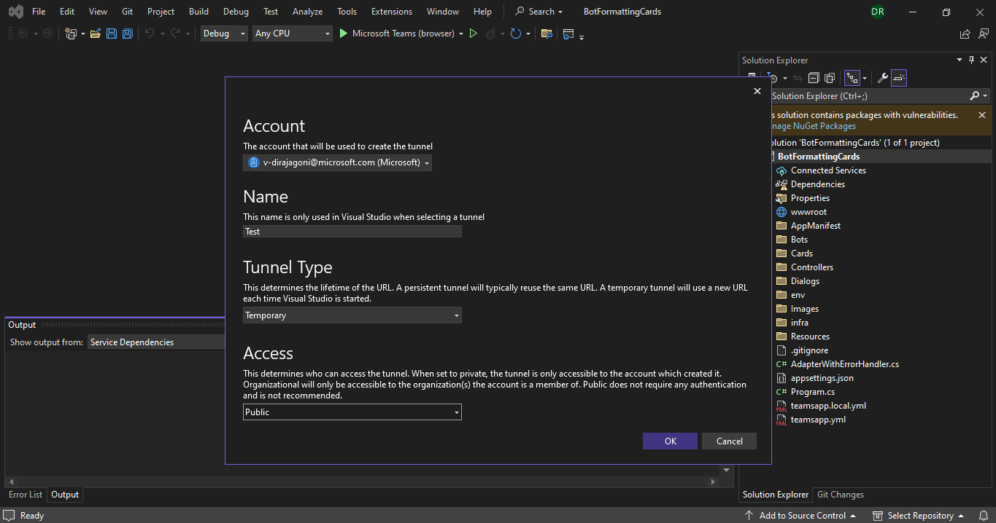
Task: Click the Open File folder icon
Action: tap(95, 34)
